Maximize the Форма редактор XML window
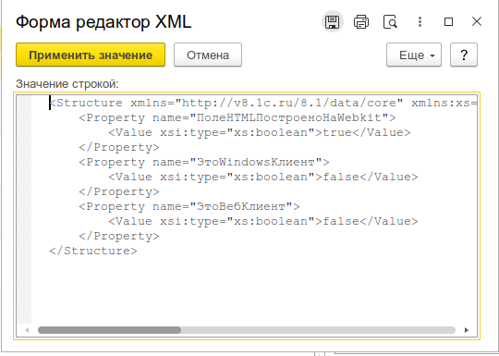Viewport: 499px width, 356px height. coord(448,21)
